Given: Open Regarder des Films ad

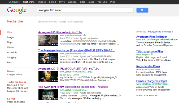Looking at the screenshot, I should (148, 66).
